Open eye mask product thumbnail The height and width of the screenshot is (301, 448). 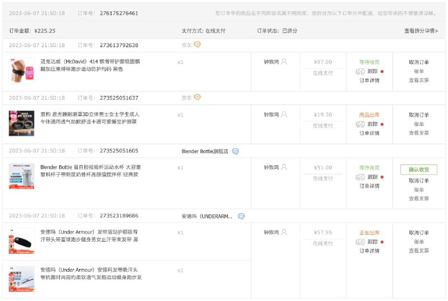tap(21, 123)
